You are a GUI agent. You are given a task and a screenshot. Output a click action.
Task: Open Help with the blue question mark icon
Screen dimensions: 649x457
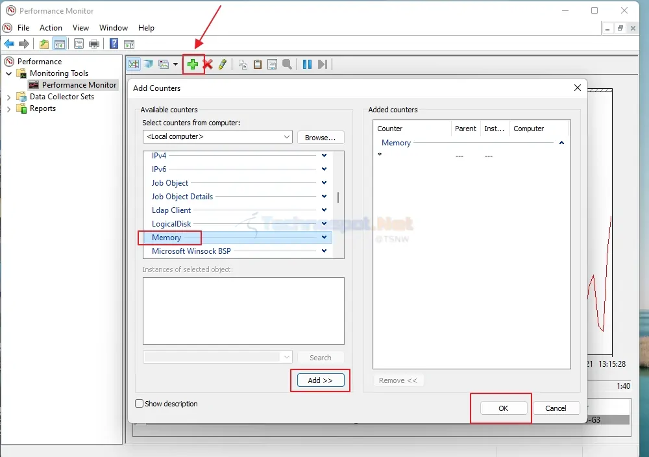114,44
